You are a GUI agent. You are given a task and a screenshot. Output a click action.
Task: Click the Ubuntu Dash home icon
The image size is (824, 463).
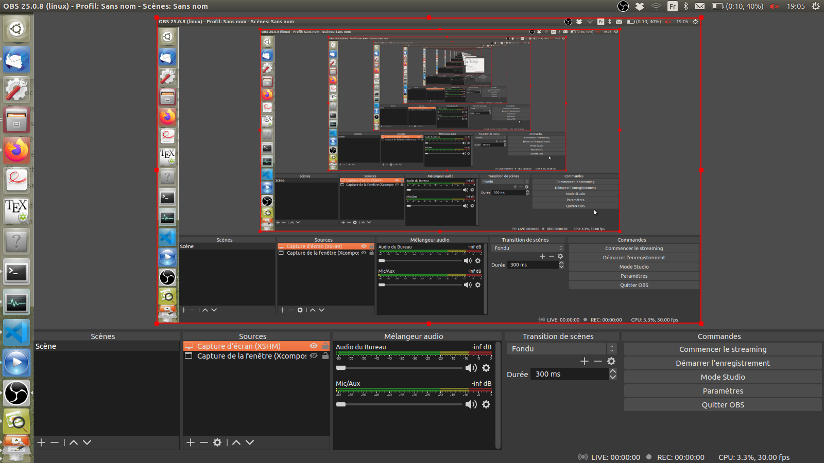click(16, 29)
